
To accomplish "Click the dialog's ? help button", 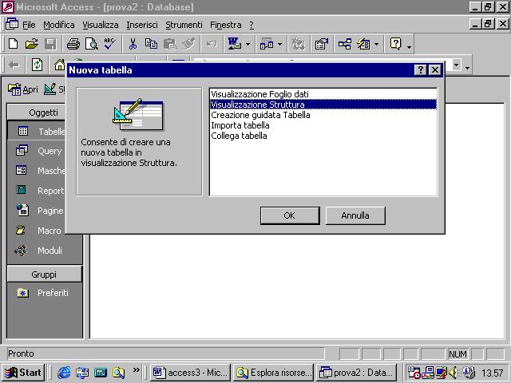I will click(421, 70).
